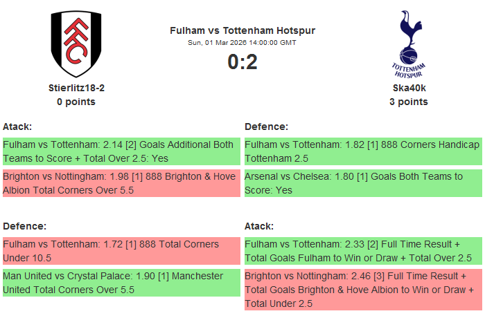Select the Corners Handicap Tottenham 2.5 bet
The width and height of the screenshot is (485, 318).
coord(362,151)
